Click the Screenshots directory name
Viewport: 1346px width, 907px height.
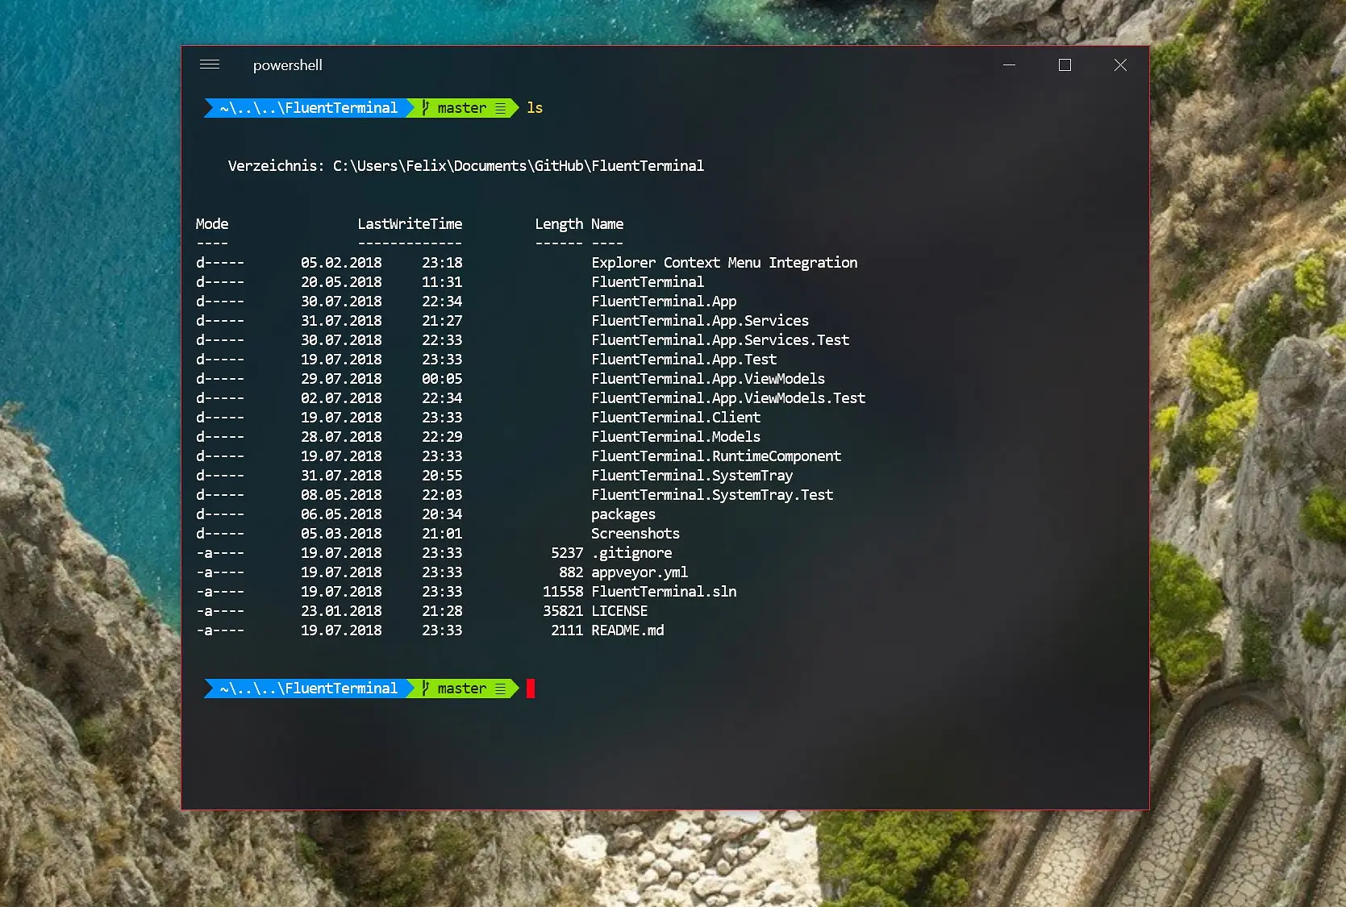pyautogui.click(x=635, y=533)
